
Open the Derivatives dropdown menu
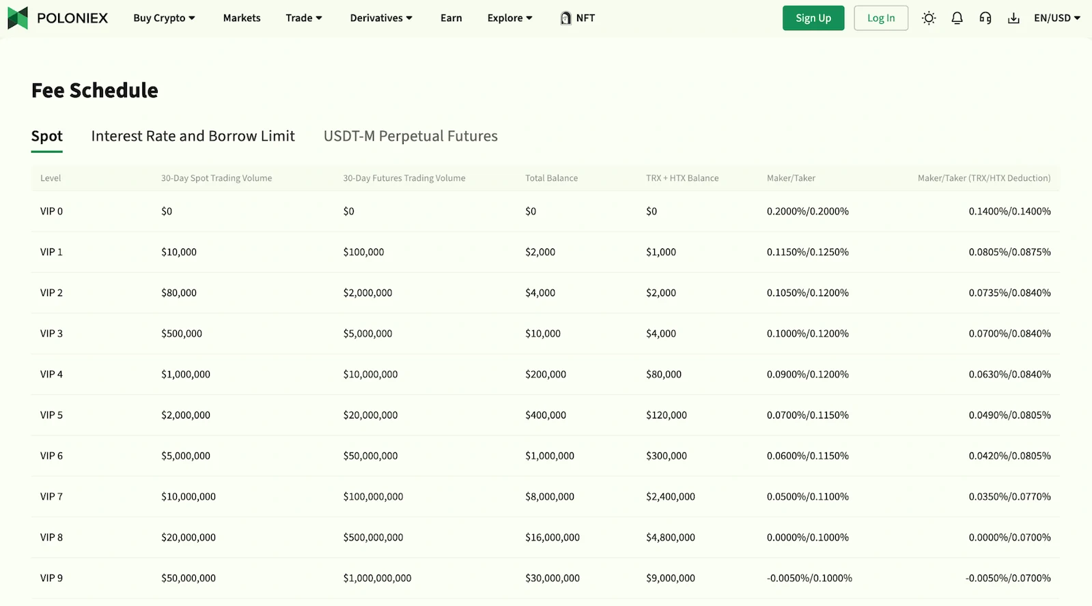pyautogui.click(x=380, y=18)
